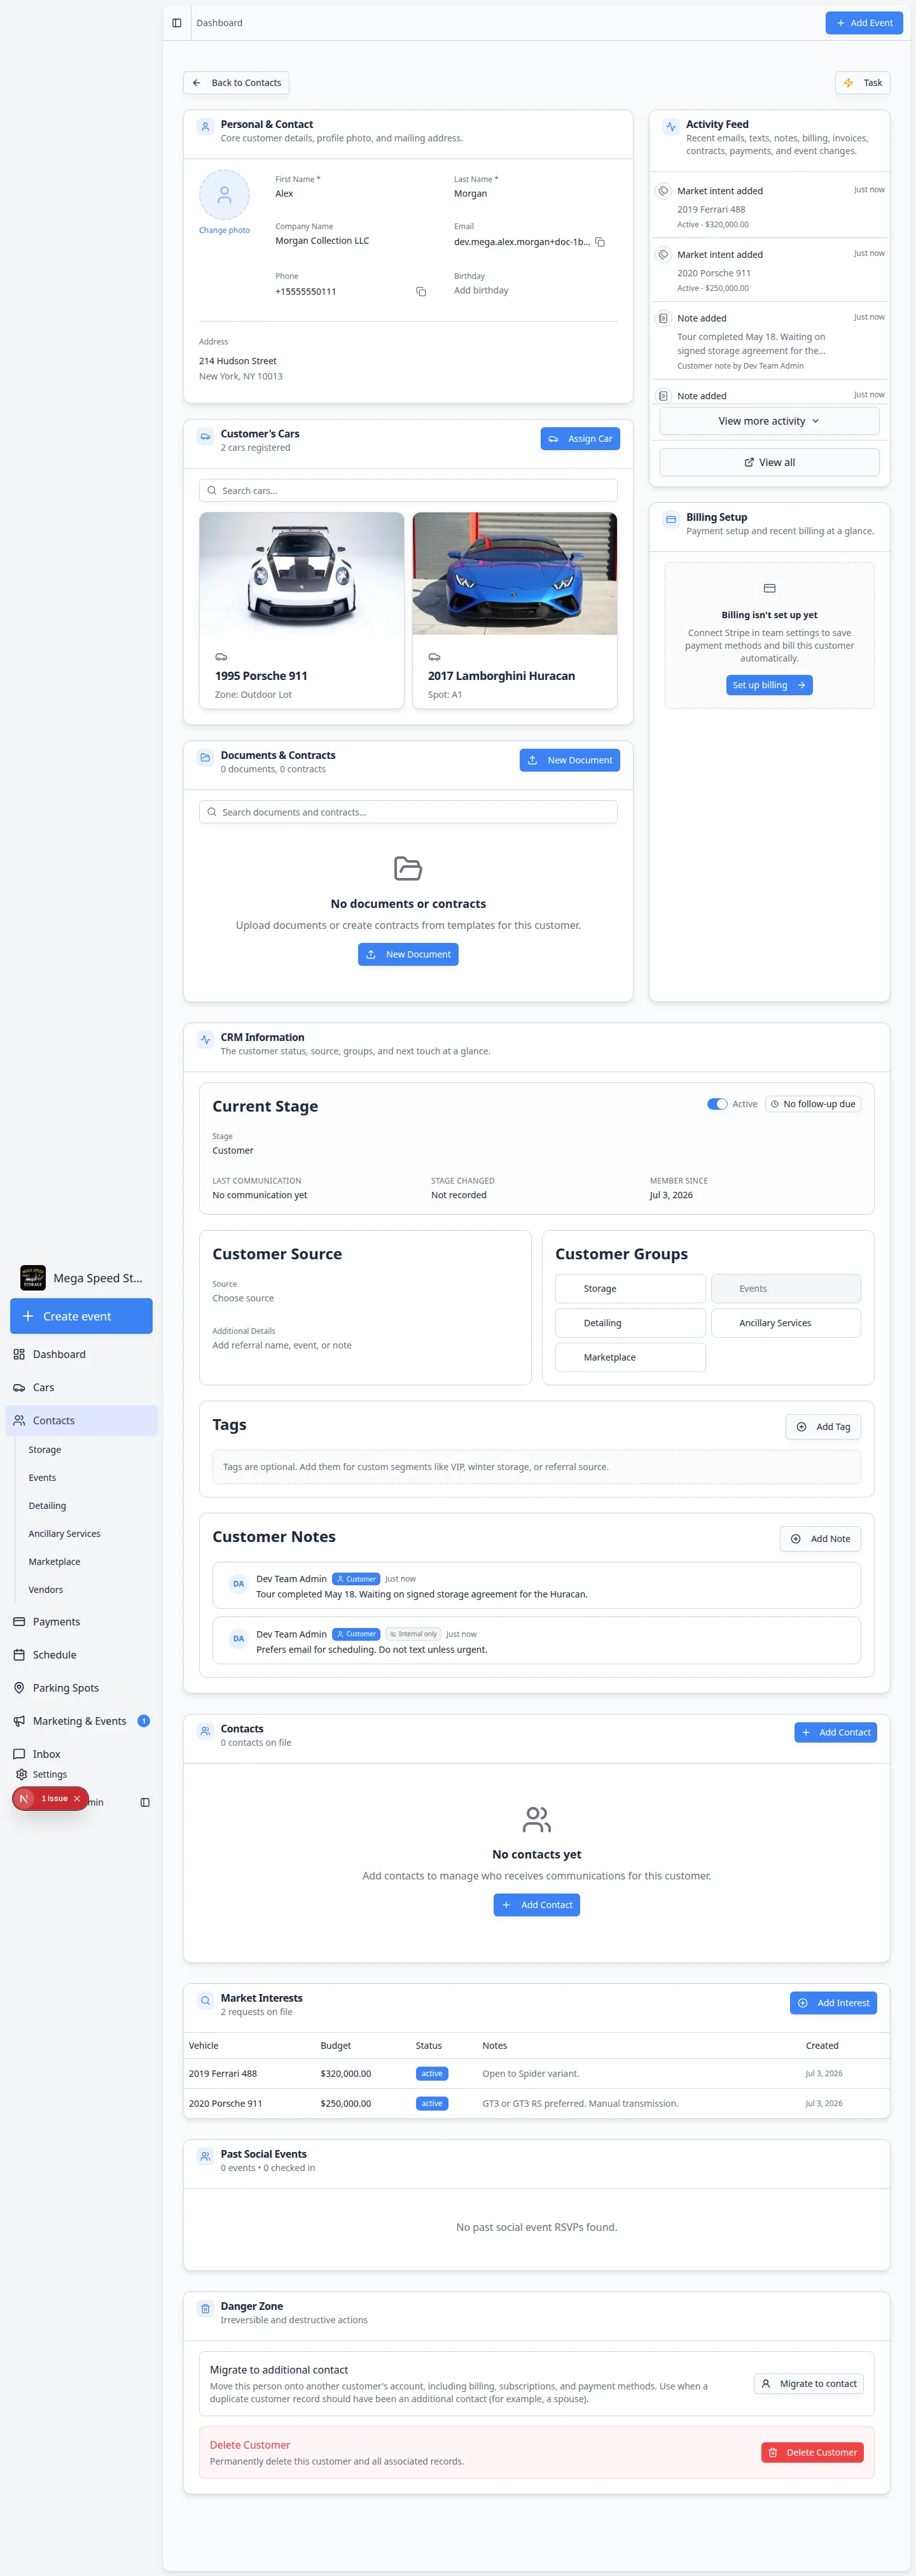The image size is (916, 2576).
Task: Click the Payments card icon in the sidebar
Action: [x=19, y=1621]
